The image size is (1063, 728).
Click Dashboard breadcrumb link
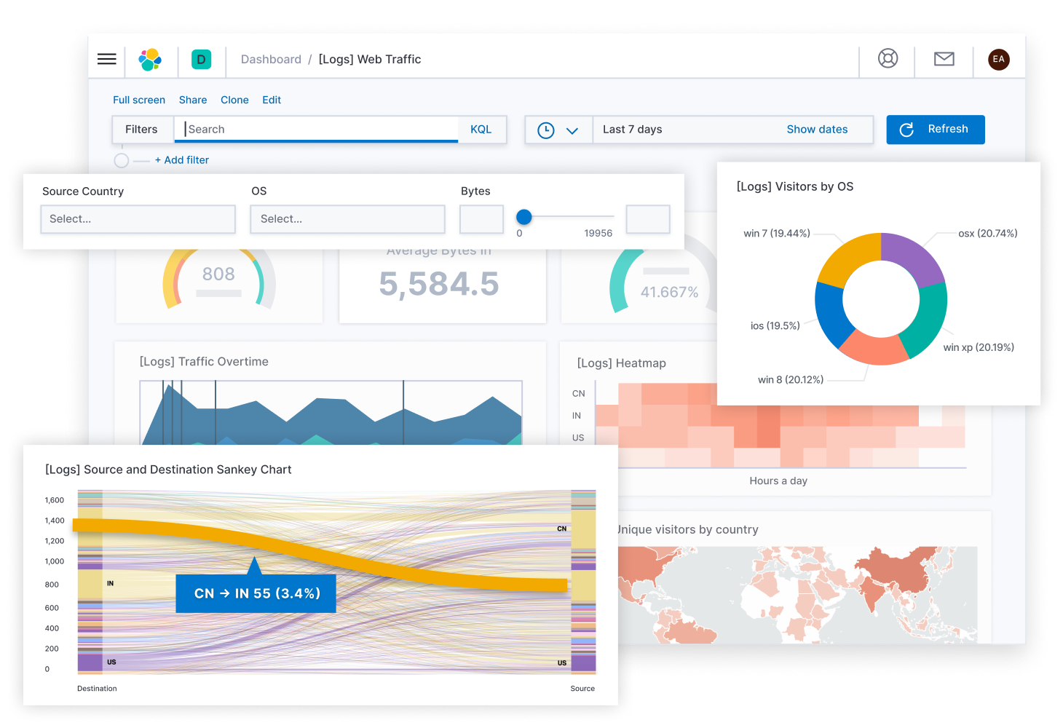[x=271, y=60]
